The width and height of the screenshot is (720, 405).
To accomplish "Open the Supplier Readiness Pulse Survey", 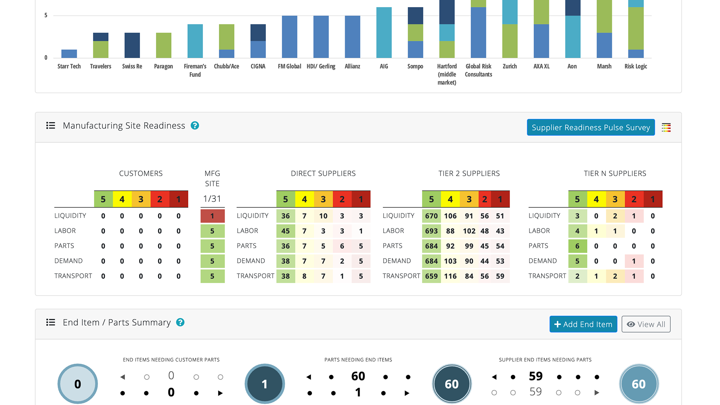I will (x=591, y=127).
